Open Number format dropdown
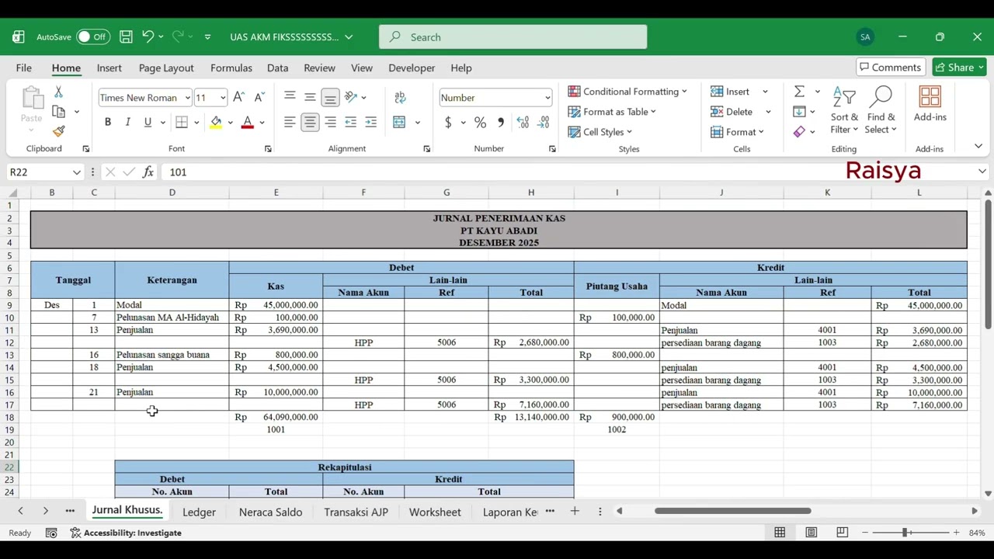994x559 pixels. click(x=547, y=98)
